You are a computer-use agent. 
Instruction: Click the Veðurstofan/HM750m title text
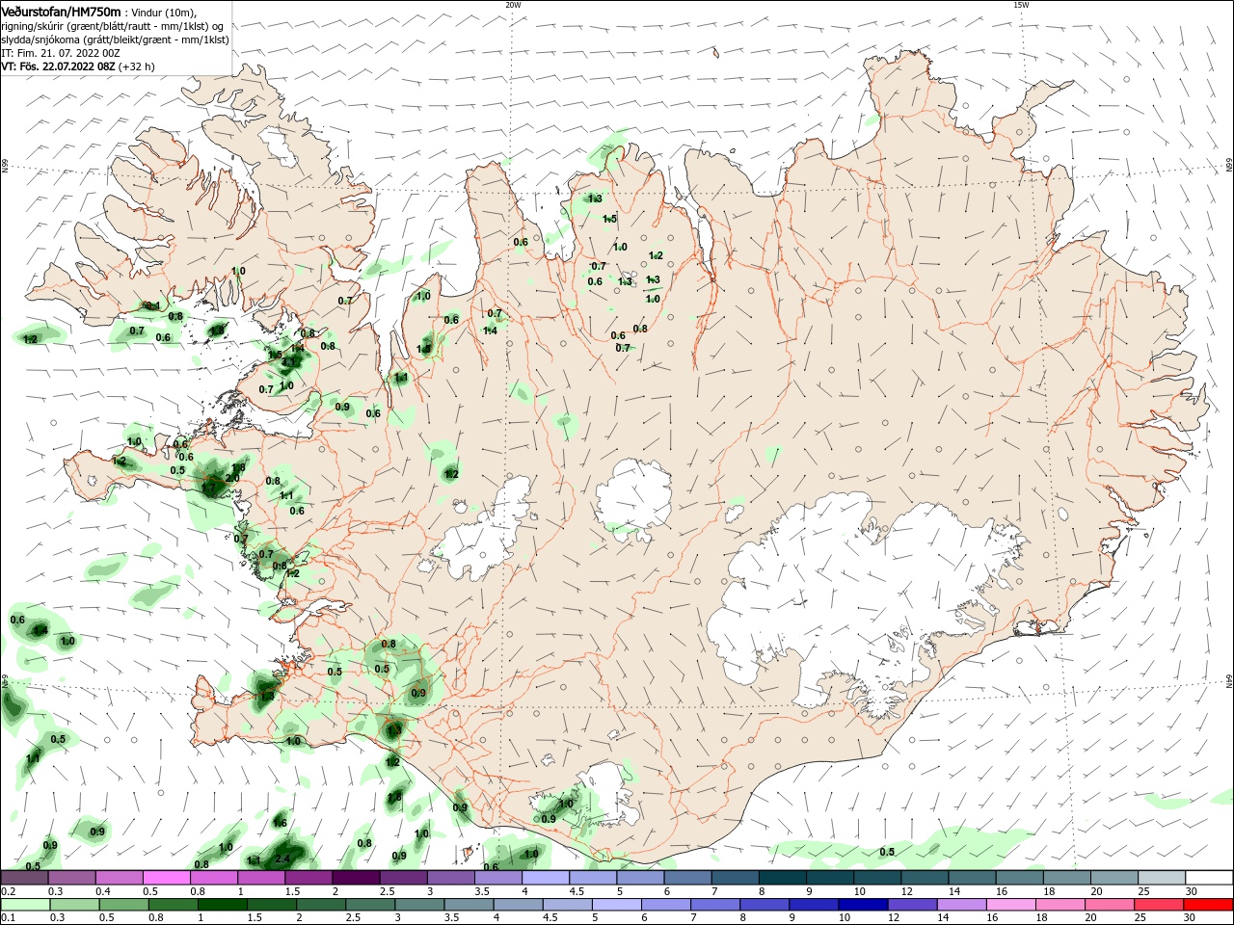coord(61,12)
